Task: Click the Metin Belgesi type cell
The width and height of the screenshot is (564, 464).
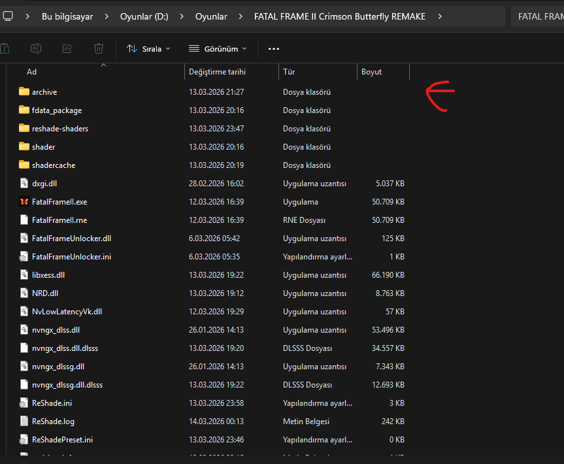Action: pyautogui.click(x=306, y=422)
